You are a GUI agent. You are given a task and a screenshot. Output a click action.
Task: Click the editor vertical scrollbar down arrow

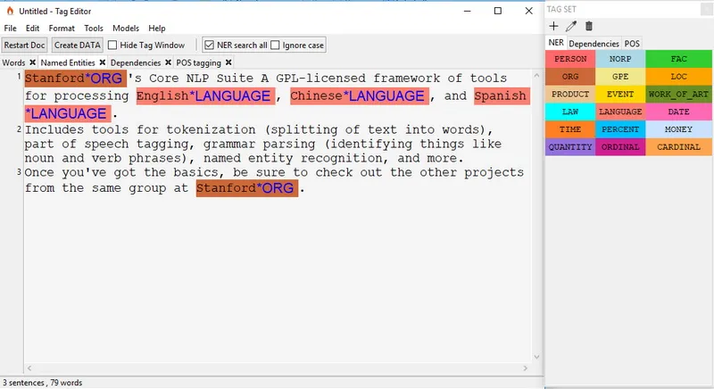click(536, 357)
